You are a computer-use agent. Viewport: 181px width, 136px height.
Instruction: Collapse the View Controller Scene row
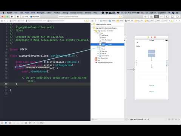click(92, 24)
